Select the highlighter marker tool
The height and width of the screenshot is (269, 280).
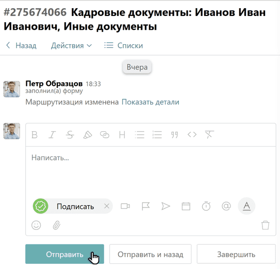pyautogui.click(x=88, y=135)
